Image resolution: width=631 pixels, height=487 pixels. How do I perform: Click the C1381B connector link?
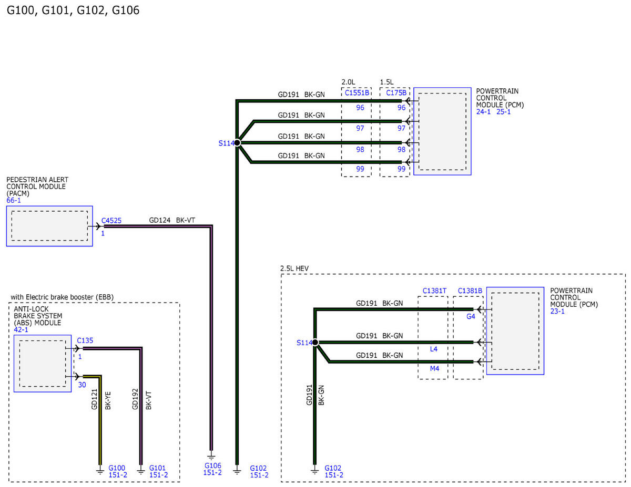[470, 291]
